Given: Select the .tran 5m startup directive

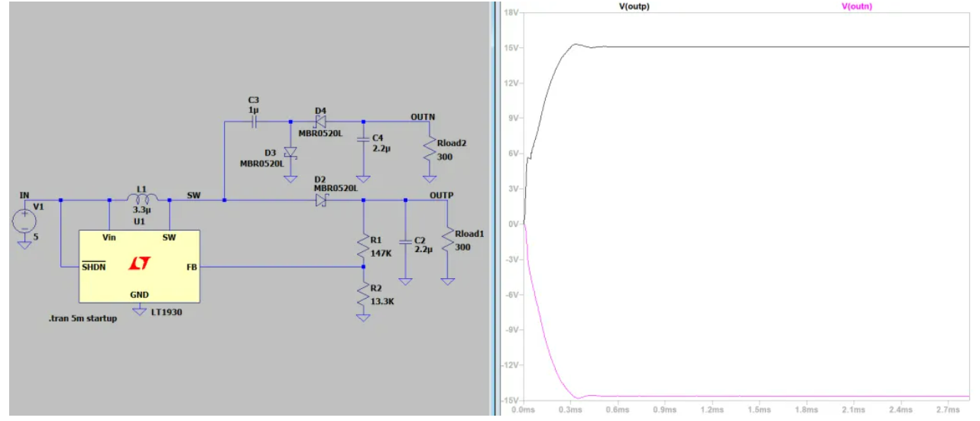Looking at the screenshot, I should [x=83, y=318].
